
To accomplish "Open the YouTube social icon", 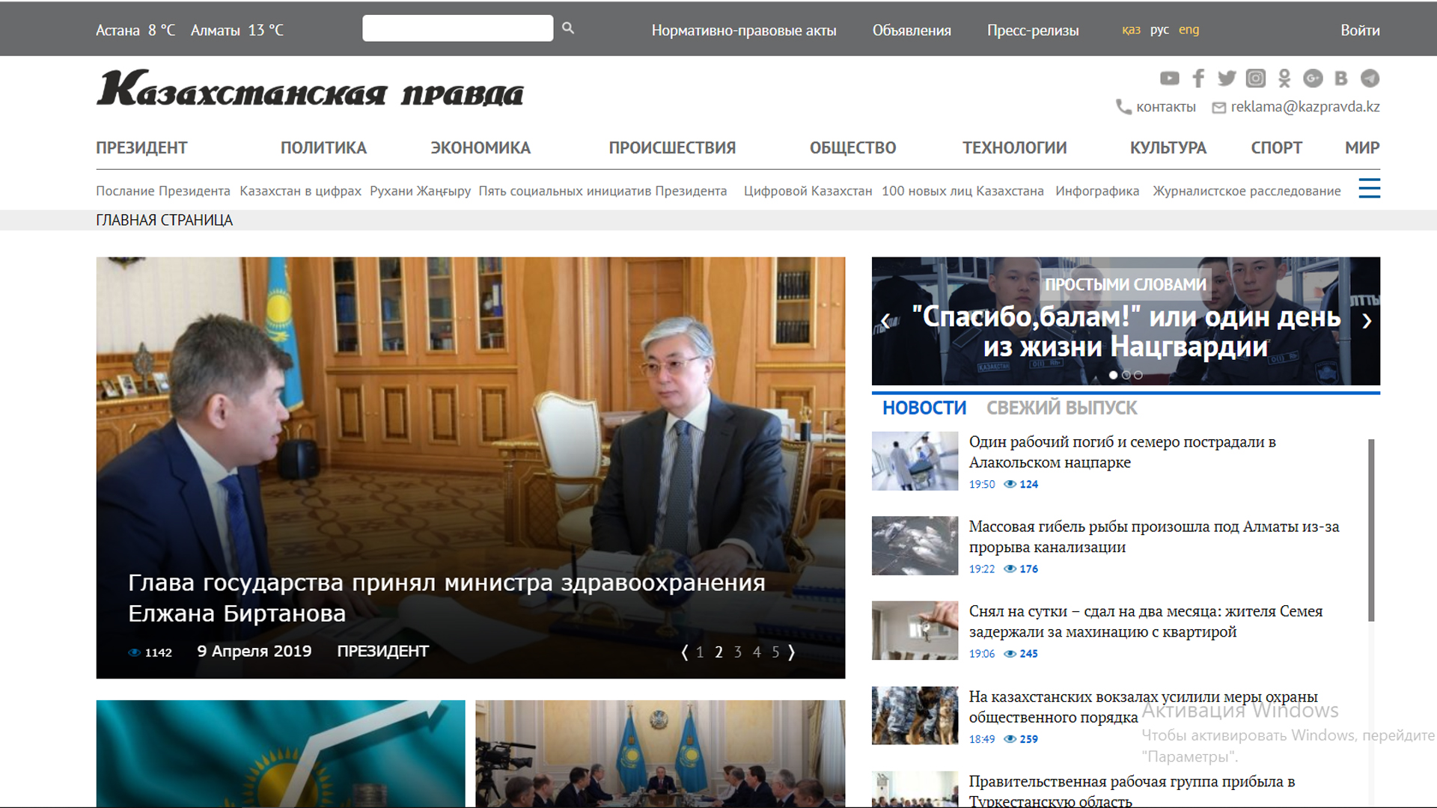I will 1169,79.
